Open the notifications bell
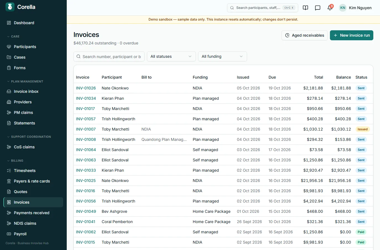 330,8
